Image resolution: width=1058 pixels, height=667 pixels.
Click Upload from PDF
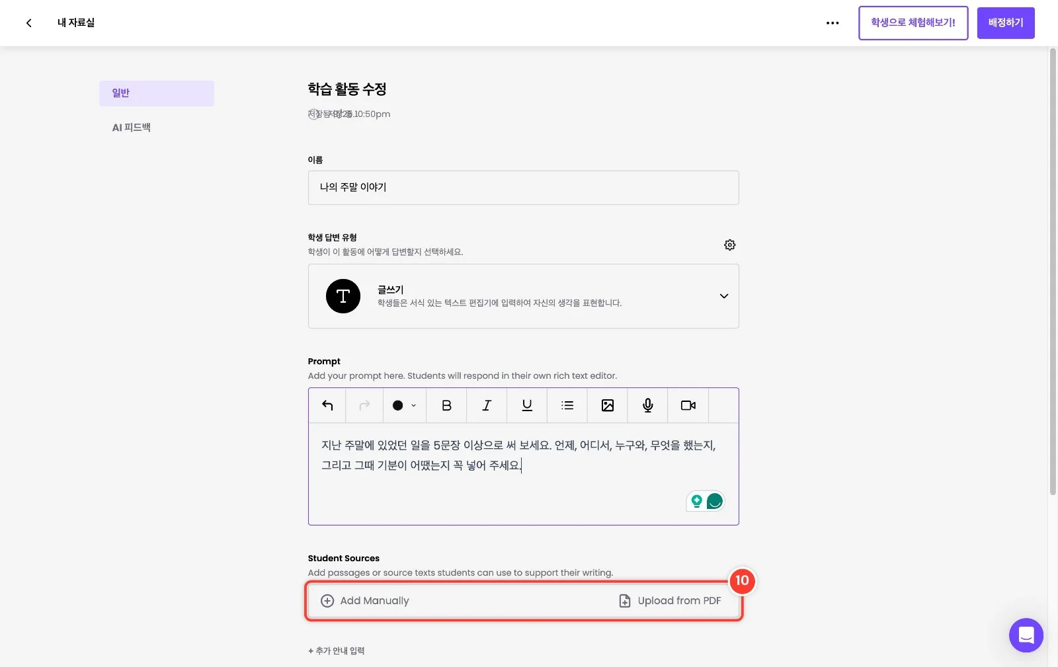pyautogui.click(x=670, y=601)
